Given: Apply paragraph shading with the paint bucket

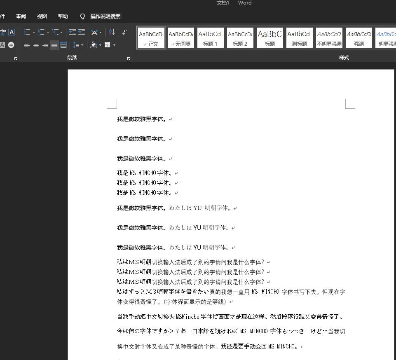Looking at the screenshot, I should click(x=94, y=45).
